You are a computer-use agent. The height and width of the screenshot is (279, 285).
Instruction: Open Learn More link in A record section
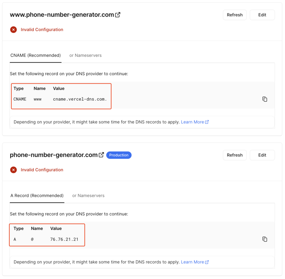point(192,262)
